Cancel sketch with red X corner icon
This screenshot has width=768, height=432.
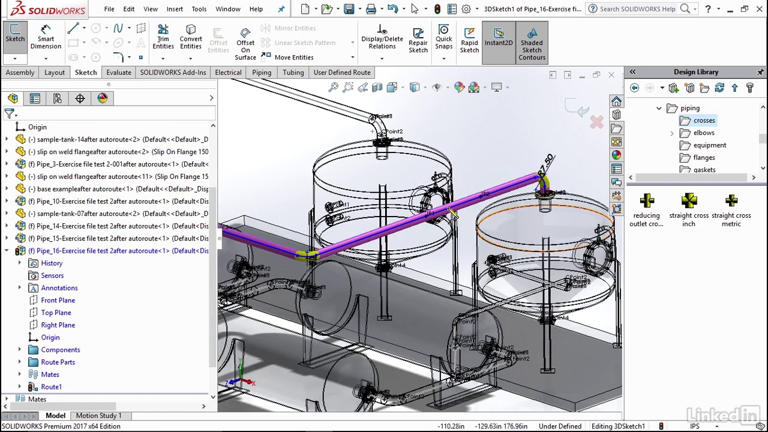pyautogui.click(x=596, y=122)
